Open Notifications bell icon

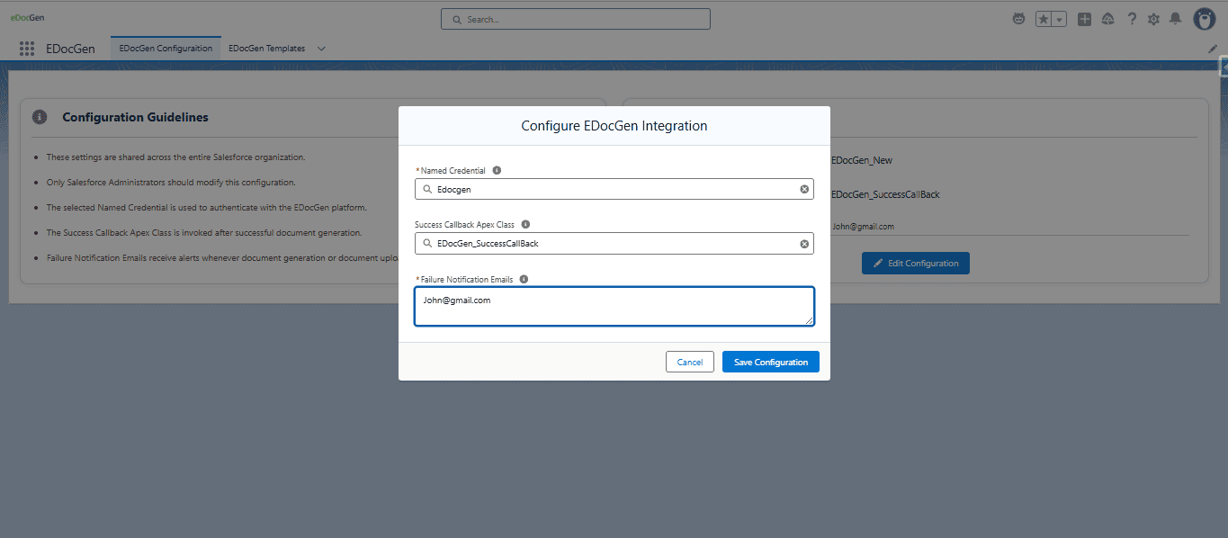coord(1175,19)
